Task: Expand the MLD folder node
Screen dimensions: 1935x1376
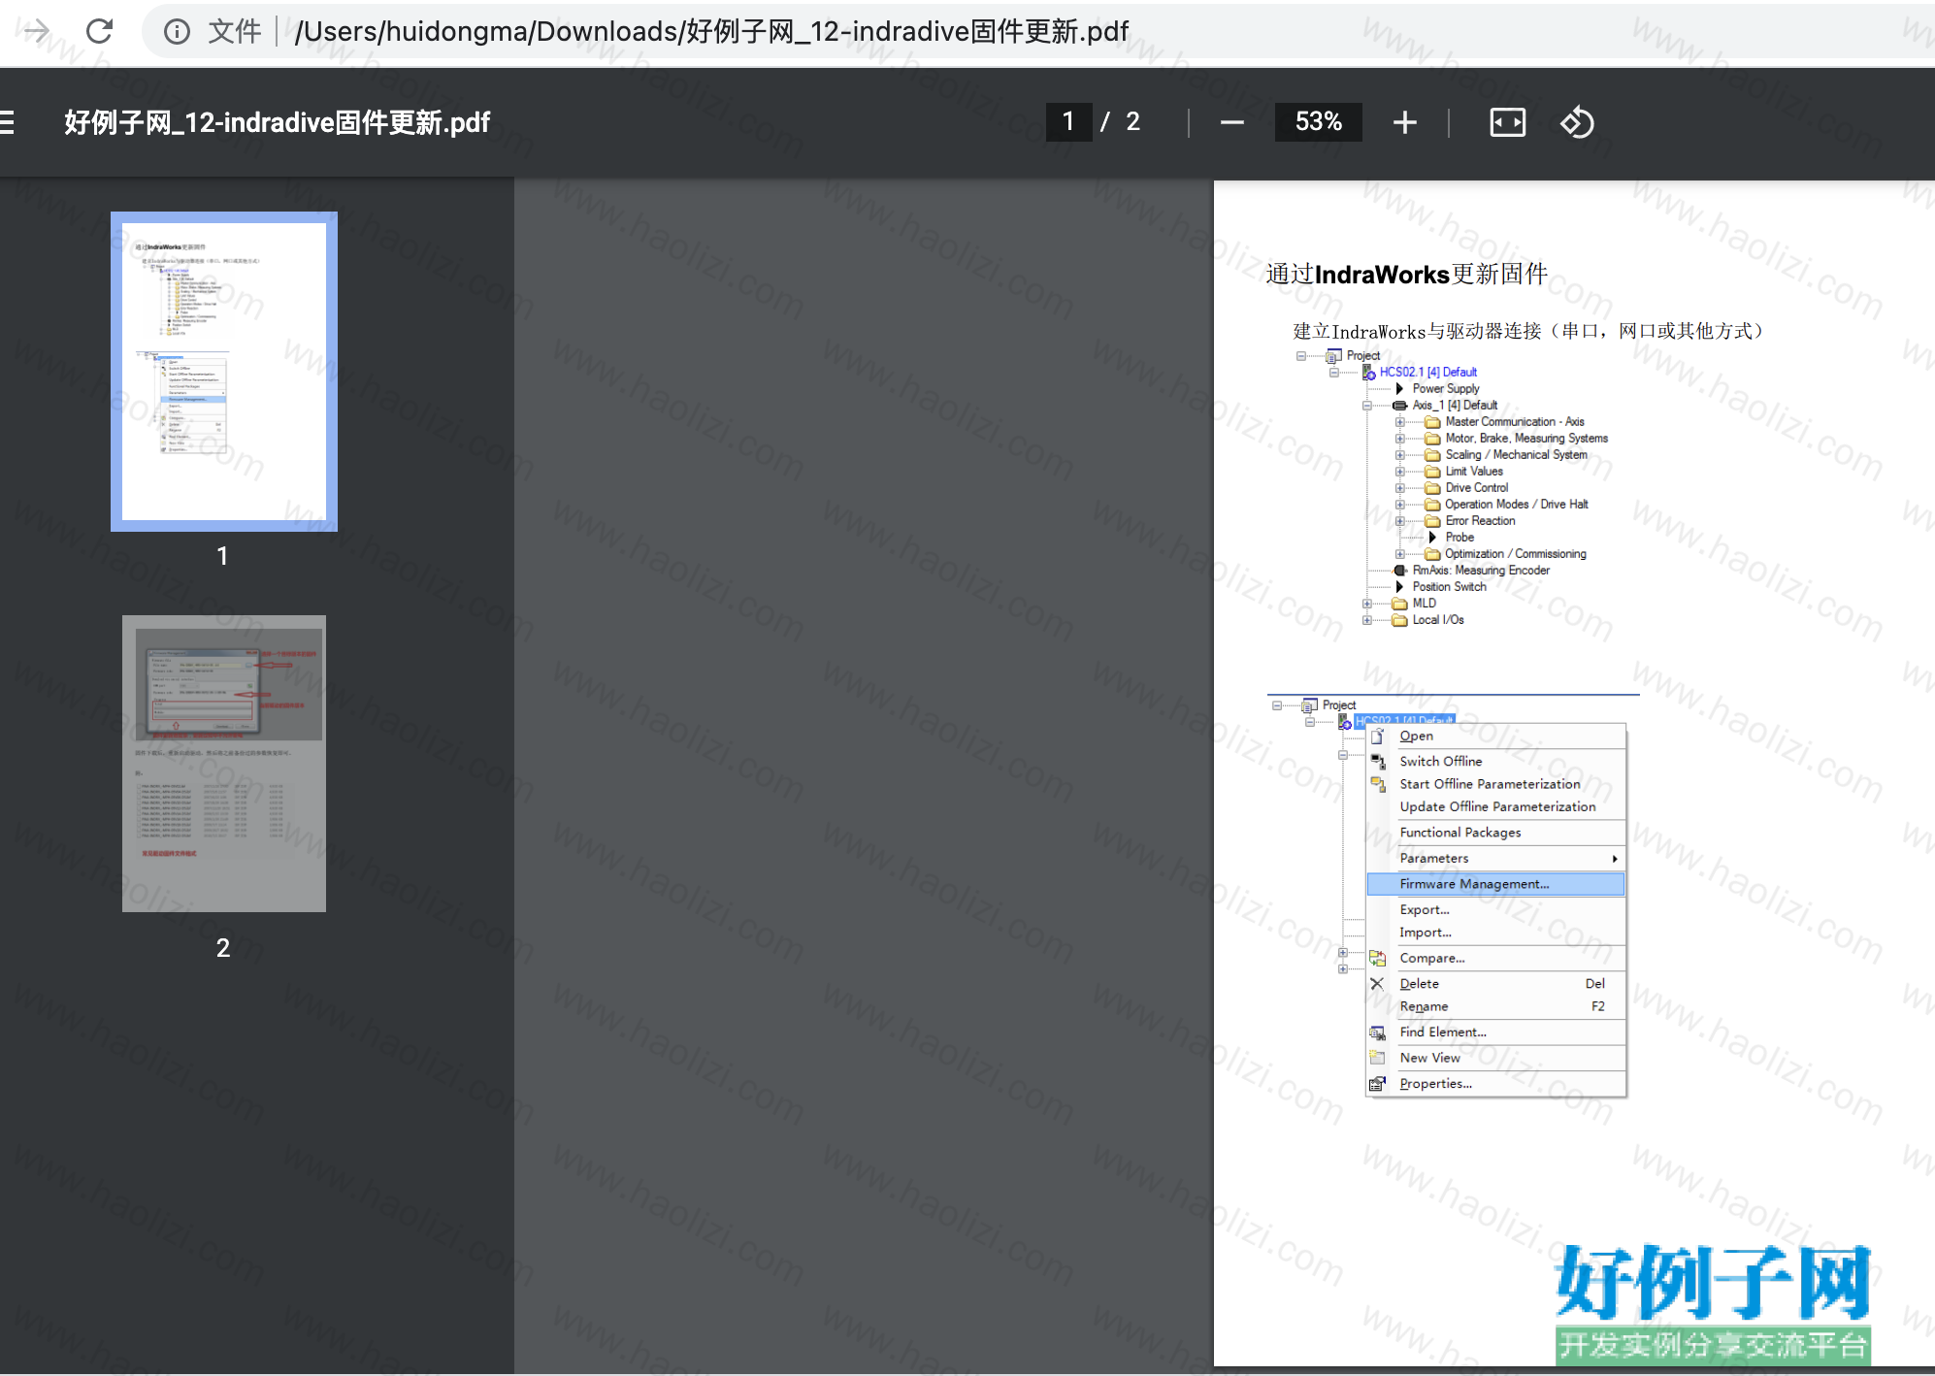Action: coord(1367,604)
